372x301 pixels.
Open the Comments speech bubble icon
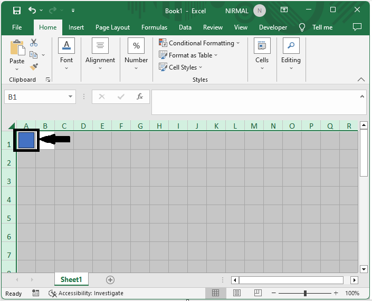tap(357, 27)
